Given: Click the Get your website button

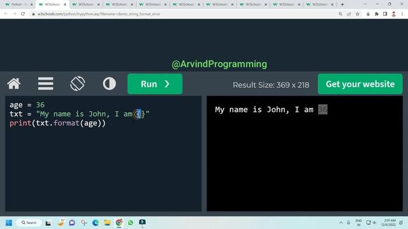Looking at the screenshot, I should pos(360,84).
